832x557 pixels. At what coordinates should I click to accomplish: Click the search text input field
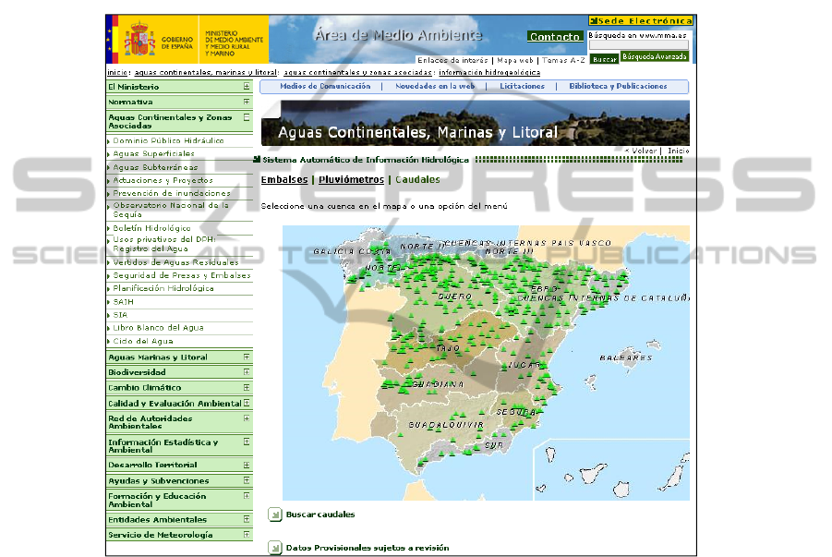coord(638,45)
